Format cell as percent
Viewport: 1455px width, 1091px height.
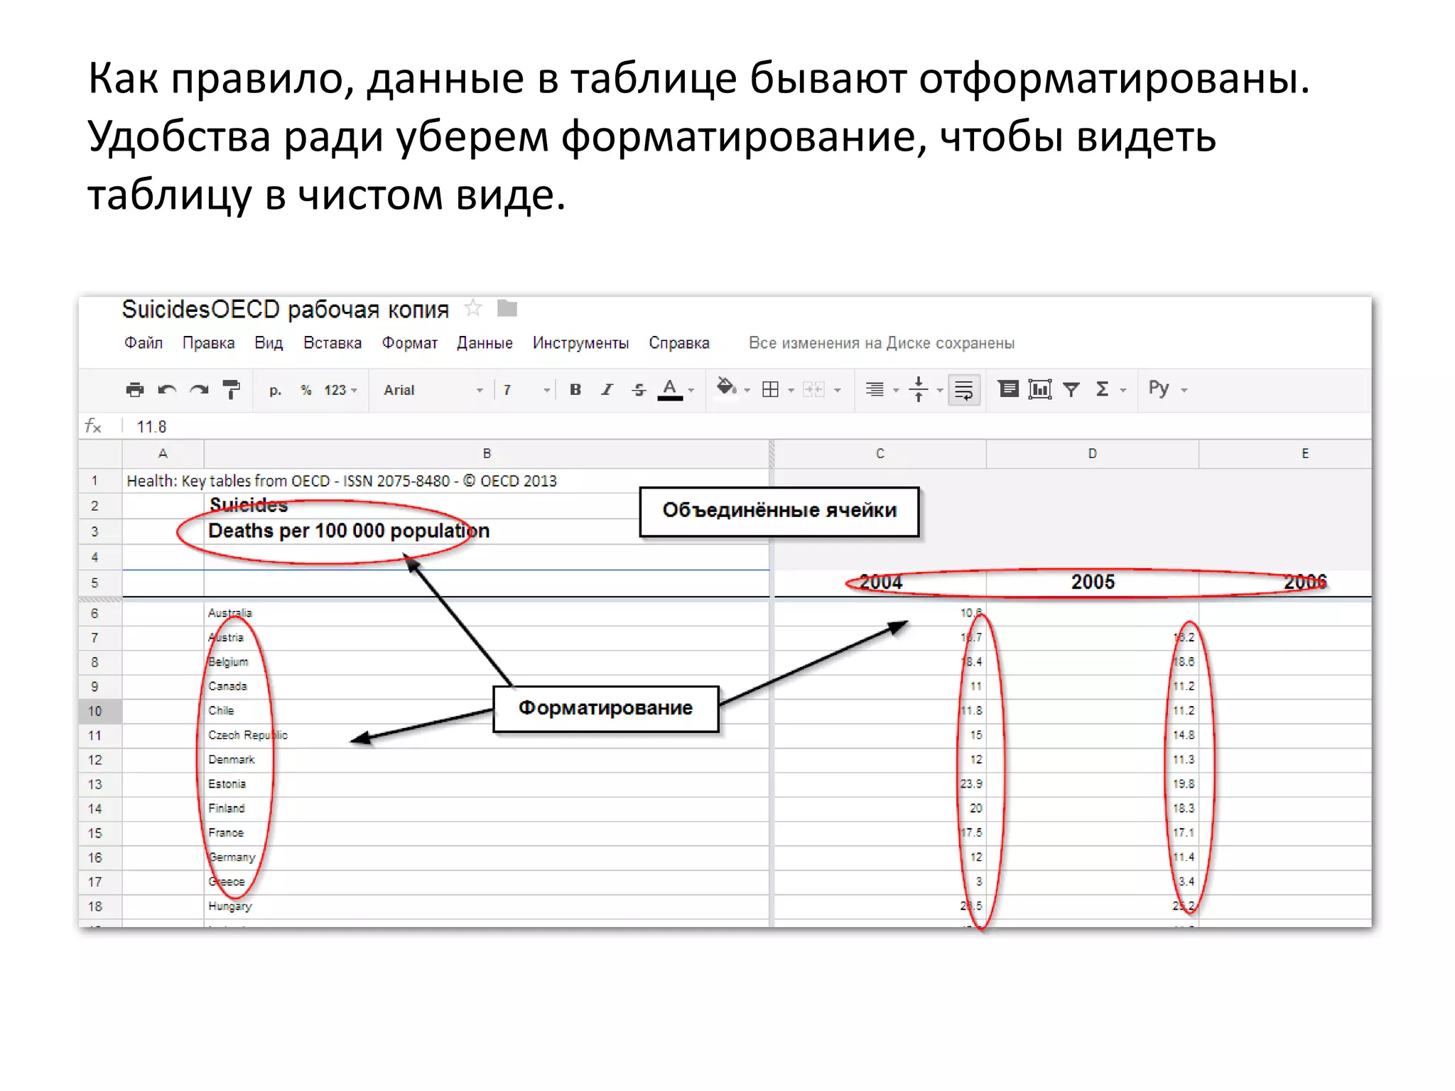(x=306, y=390)
